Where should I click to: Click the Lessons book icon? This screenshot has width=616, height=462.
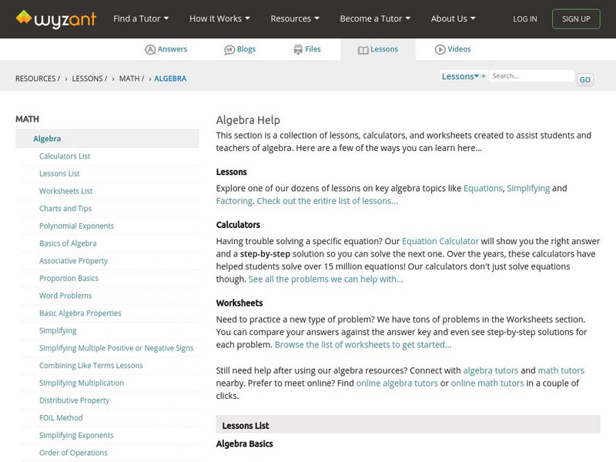point(363,49)
